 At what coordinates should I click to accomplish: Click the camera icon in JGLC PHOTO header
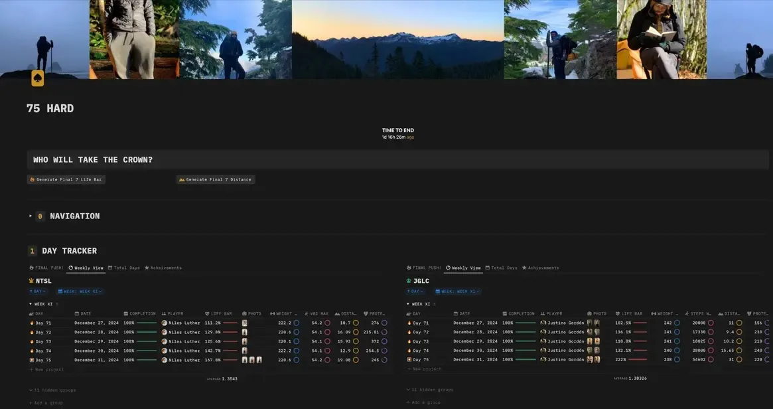click(x=590, y=314)
